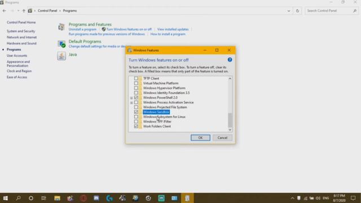Refresh the Control Panel address bar

[x=297, y=11]
